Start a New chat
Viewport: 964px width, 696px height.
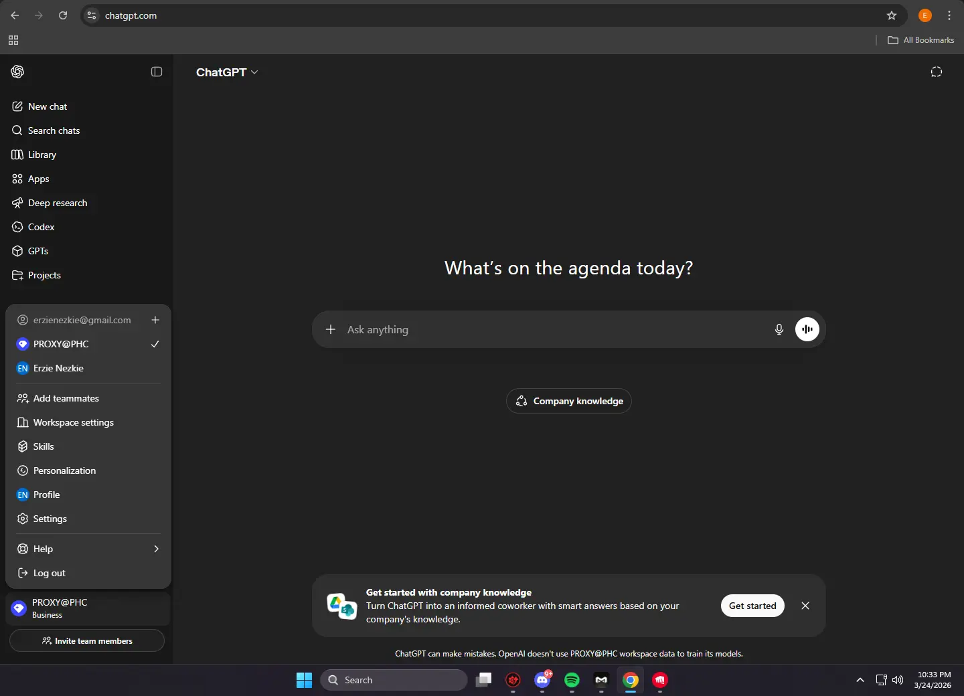(86, 106)
